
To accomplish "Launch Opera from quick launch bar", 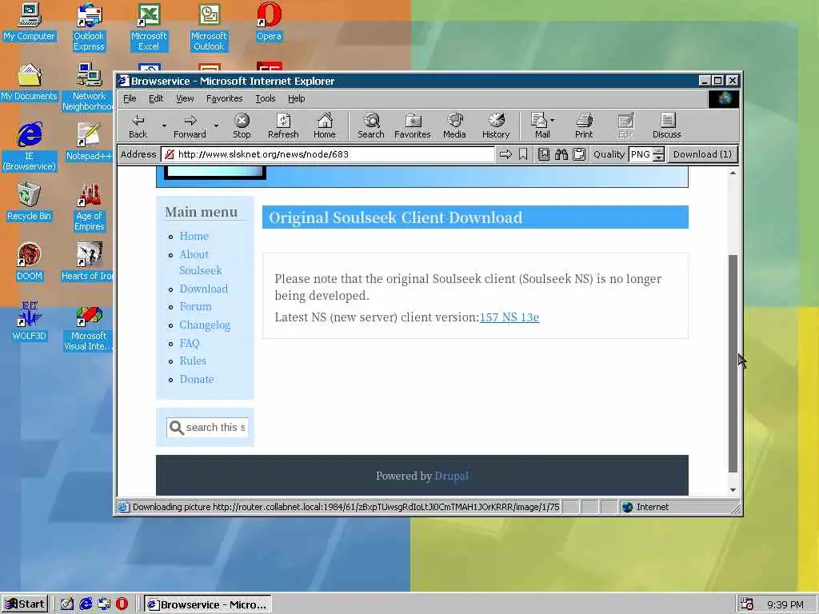I will (x=122, y=604).
